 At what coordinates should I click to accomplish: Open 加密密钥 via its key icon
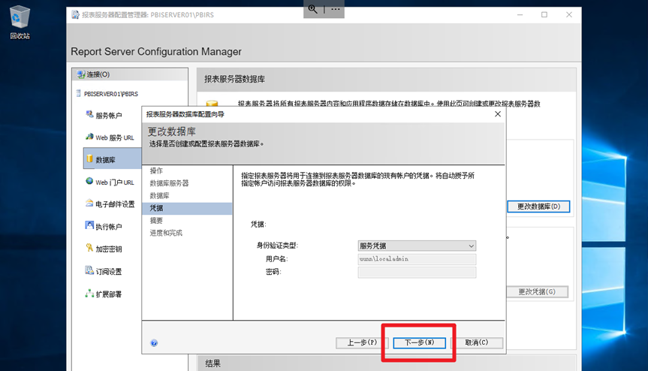pyautogui.click(x=90, y=249)
